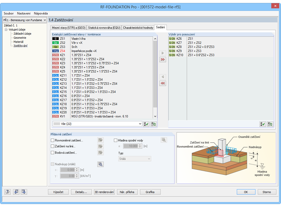Close the RF-FOUNDATION Pro window

275,6
